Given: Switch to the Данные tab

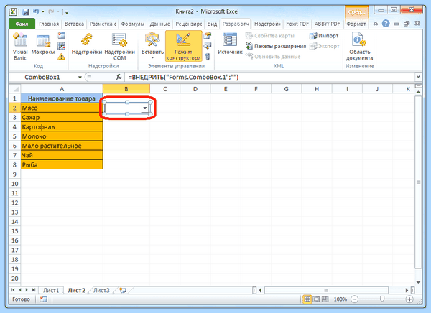Looking at the screenshot, I should 159,24.
